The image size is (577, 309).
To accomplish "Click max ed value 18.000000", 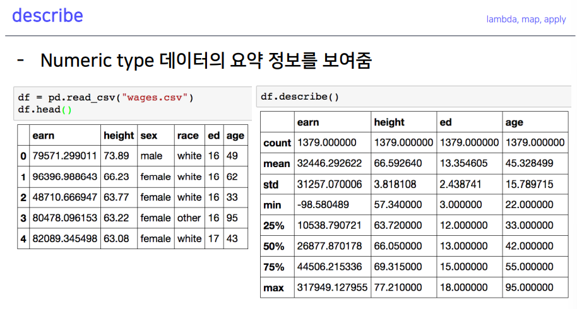I will click(x=463, y=288).
